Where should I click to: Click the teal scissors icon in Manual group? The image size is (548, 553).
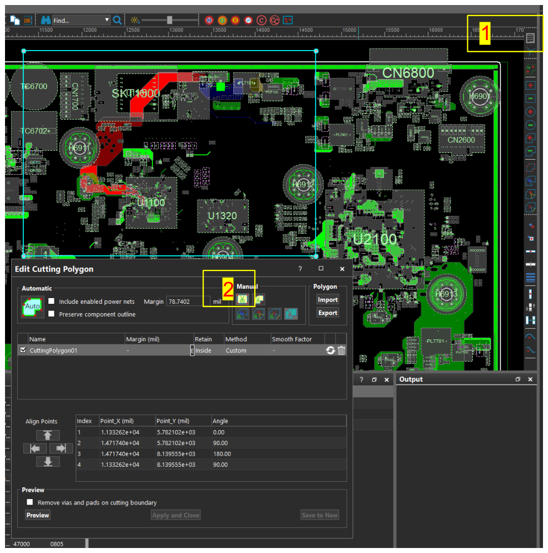(x=291, y=314)
